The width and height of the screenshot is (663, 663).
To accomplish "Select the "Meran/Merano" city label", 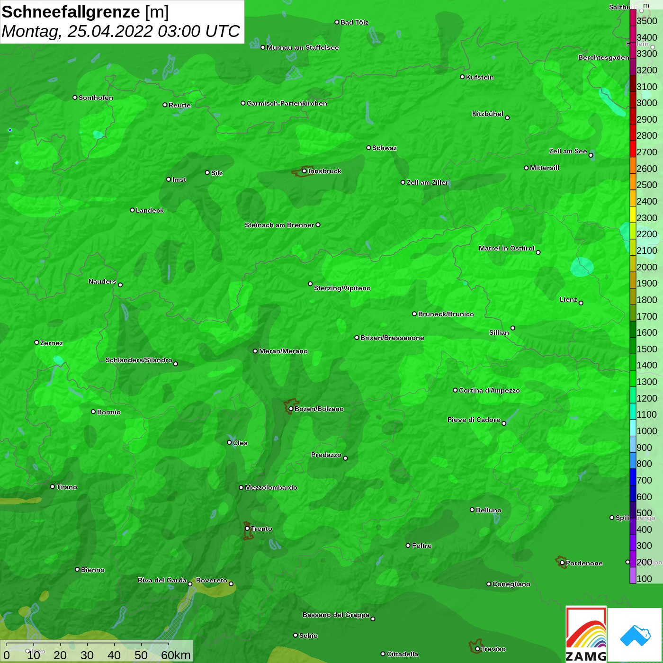I will [283, 351].
